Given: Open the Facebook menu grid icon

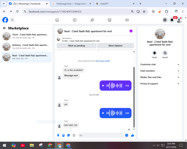Looking at the screenshot, I should click(165, 20).
